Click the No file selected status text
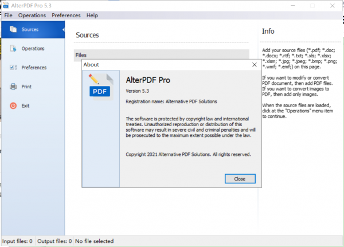344x247 pixels. (95, 241)
